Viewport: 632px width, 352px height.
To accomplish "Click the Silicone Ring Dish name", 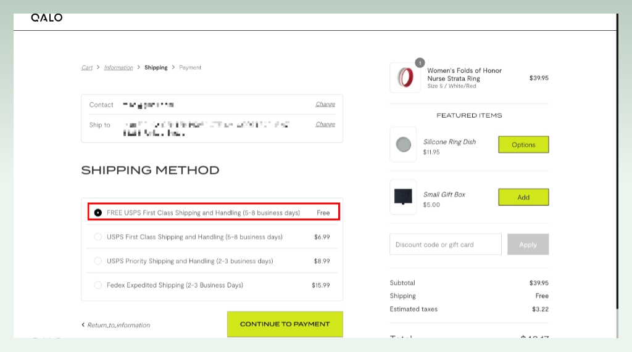I will pyautogui.click(x=449, y=142).
